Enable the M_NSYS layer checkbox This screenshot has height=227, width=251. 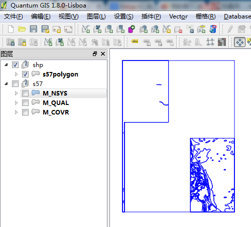coord(25,93)
